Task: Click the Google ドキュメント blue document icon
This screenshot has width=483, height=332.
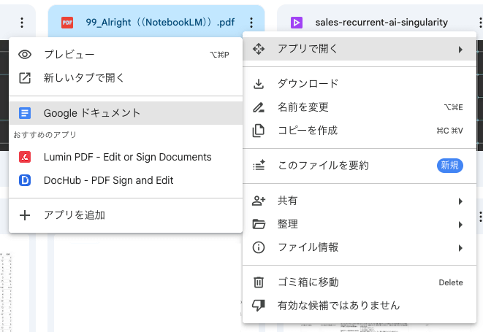Action: 25,113
